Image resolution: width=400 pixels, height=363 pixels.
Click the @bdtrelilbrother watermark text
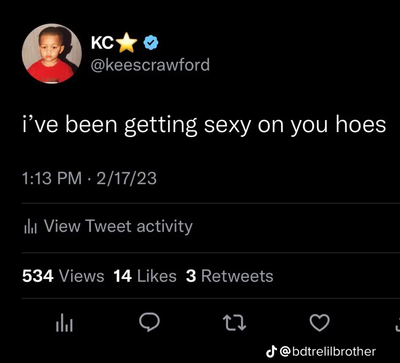click(327, 352)
